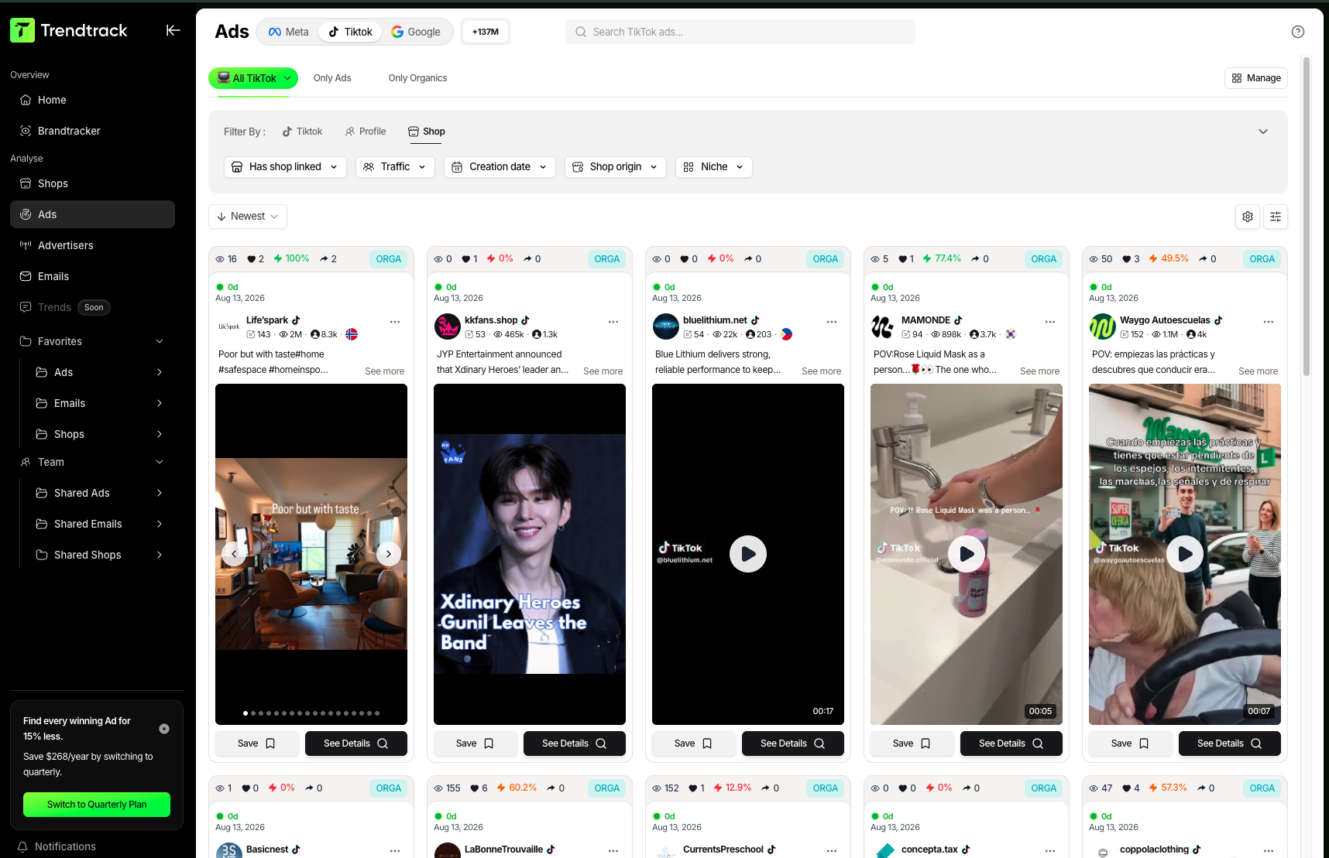Open MAMONDE brand avatar
This screenshot has width=1329, height=858.
pos(884,326)
